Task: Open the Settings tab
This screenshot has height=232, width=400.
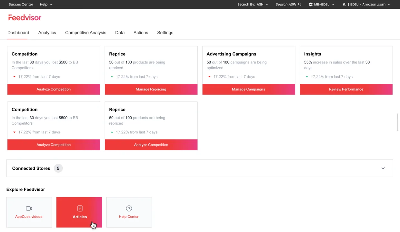Action: tap(165, 33)
